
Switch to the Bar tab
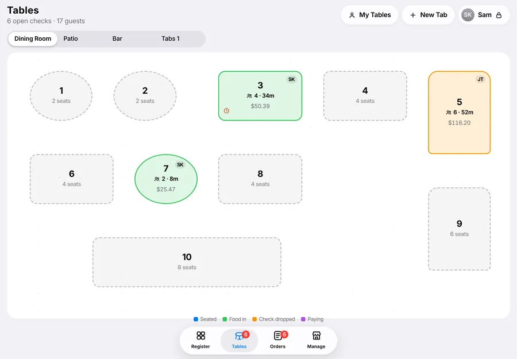(x=117, y=38)
